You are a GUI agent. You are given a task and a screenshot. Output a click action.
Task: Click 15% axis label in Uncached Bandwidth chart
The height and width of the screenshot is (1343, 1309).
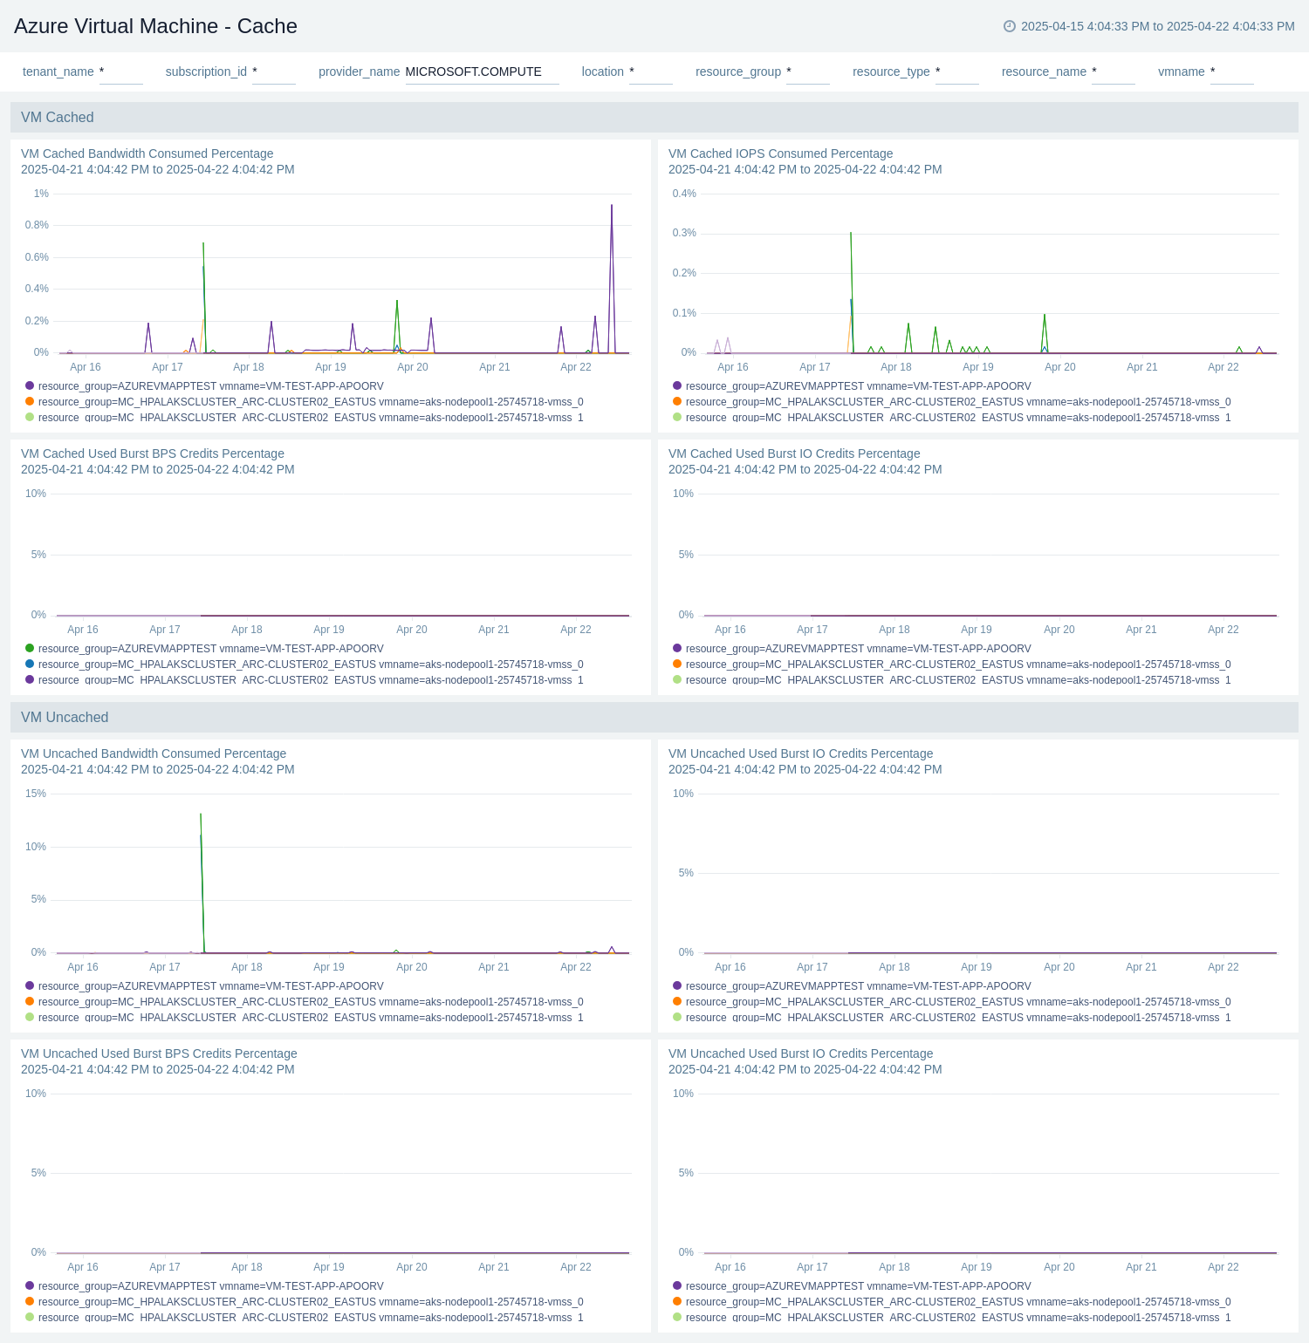[x=36, y=794]
